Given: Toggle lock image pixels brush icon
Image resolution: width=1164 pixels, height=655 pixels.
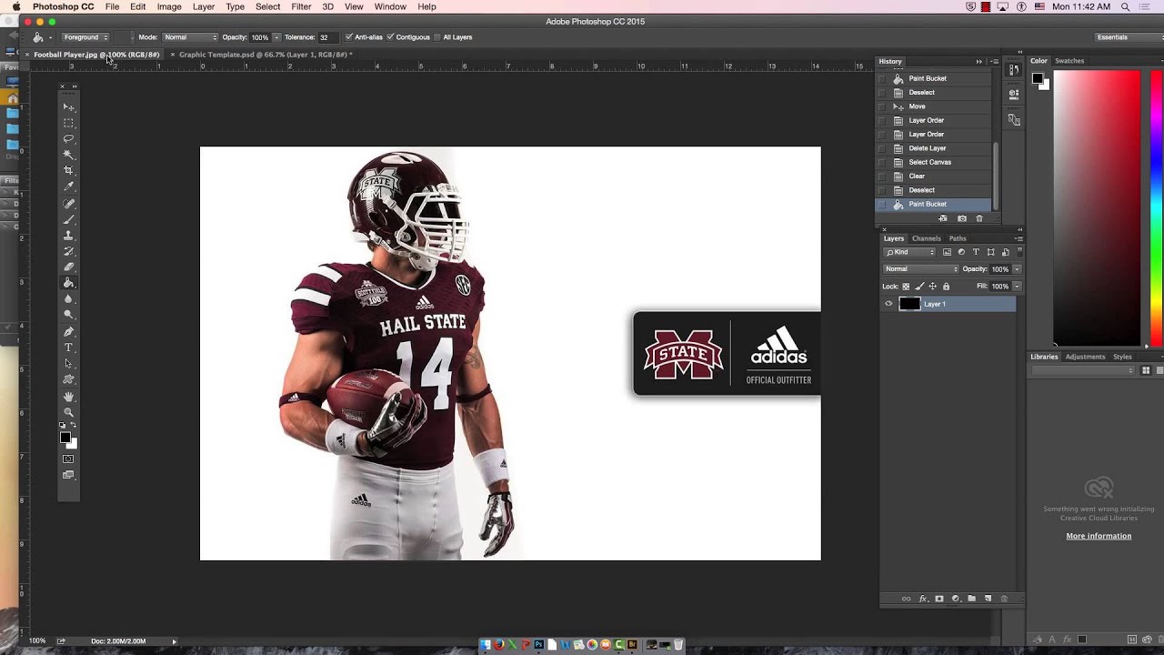Looking at the screenshot, I should (x=919, y=287).
